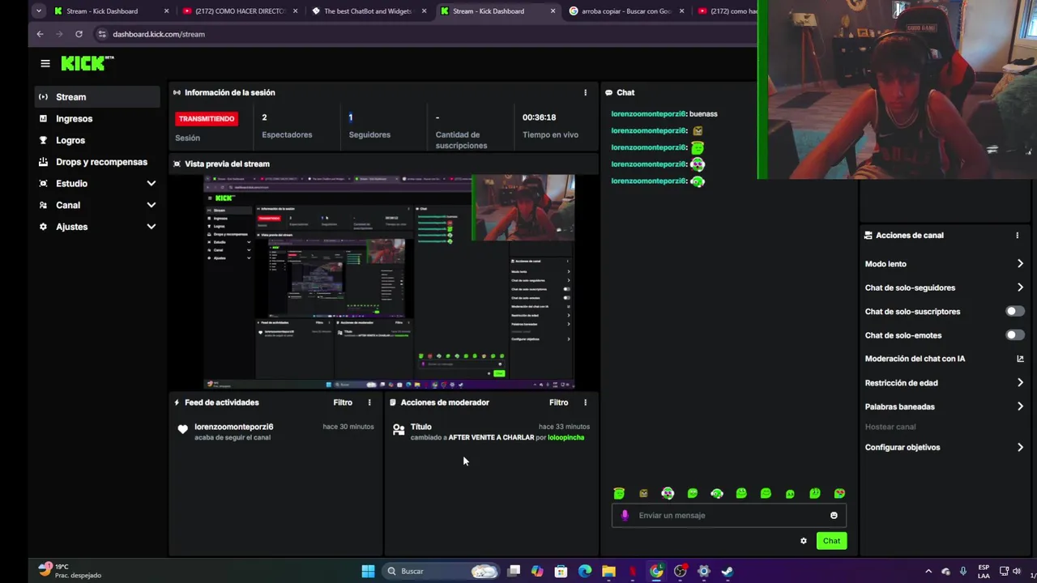Open browser tab search dropdown
Screen dimensions: 1037x583
click(x=38, y=11)
